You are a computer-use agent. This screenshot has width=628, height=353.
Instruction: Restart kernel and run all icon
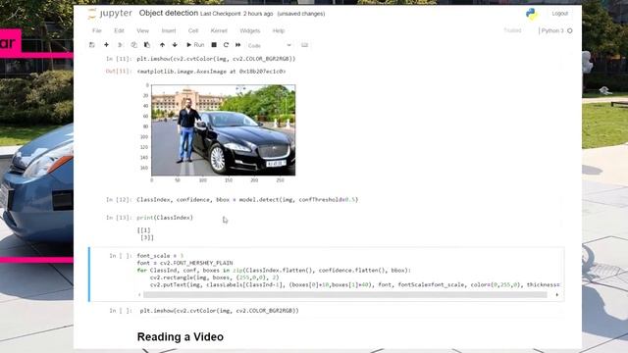coord(238,45)
